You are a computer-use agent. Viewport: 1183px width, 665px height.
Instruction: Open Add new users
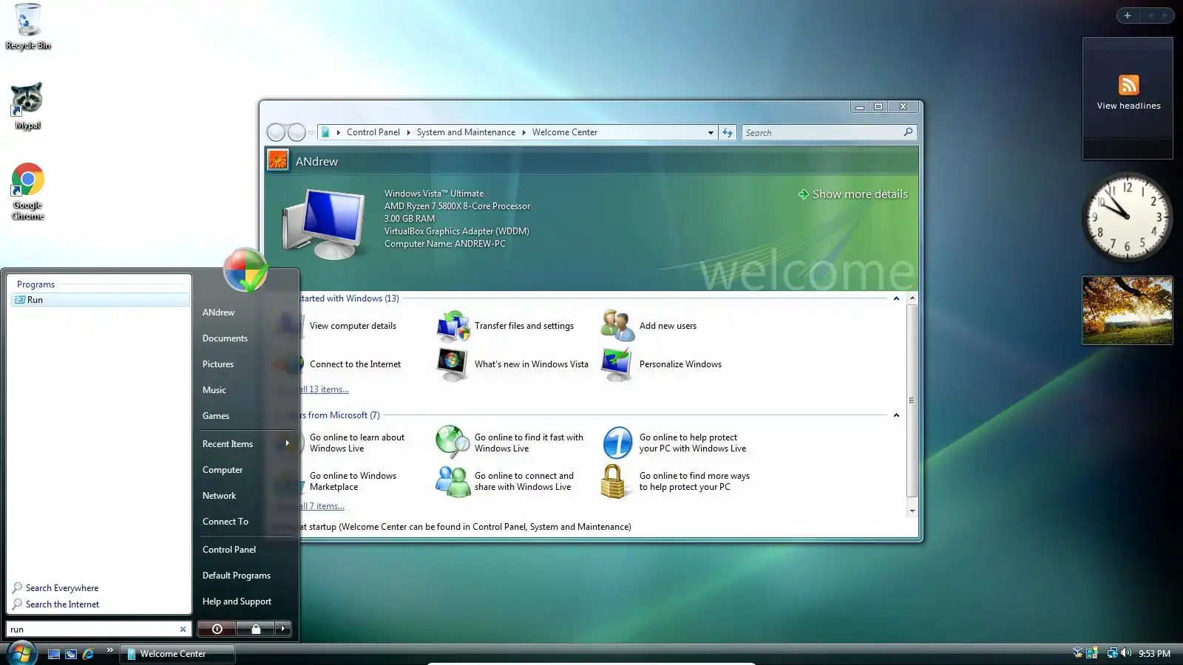point(649,326)
